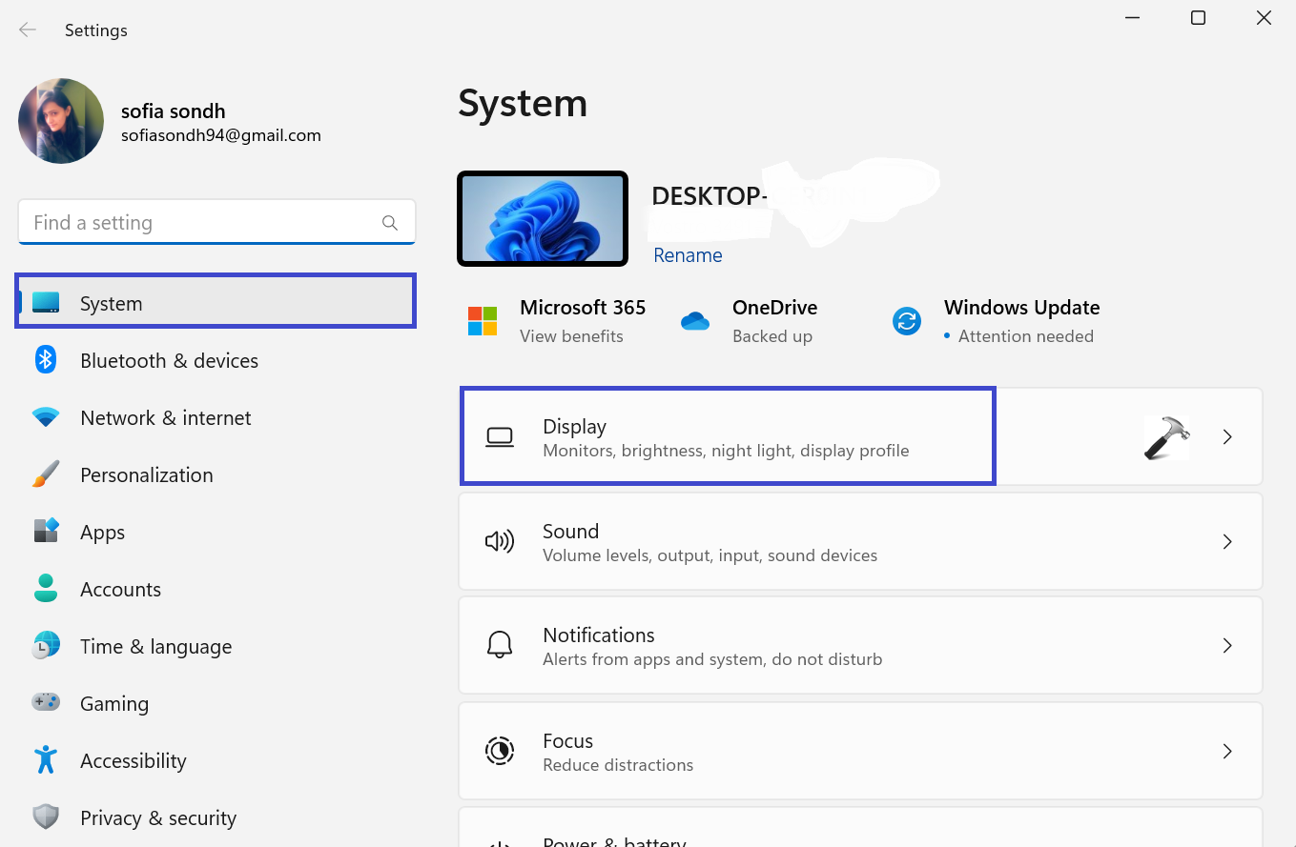1296x847 pixels.
Task: Click the Bluetooth & devices icon
Action: click(x=46, y=360)
